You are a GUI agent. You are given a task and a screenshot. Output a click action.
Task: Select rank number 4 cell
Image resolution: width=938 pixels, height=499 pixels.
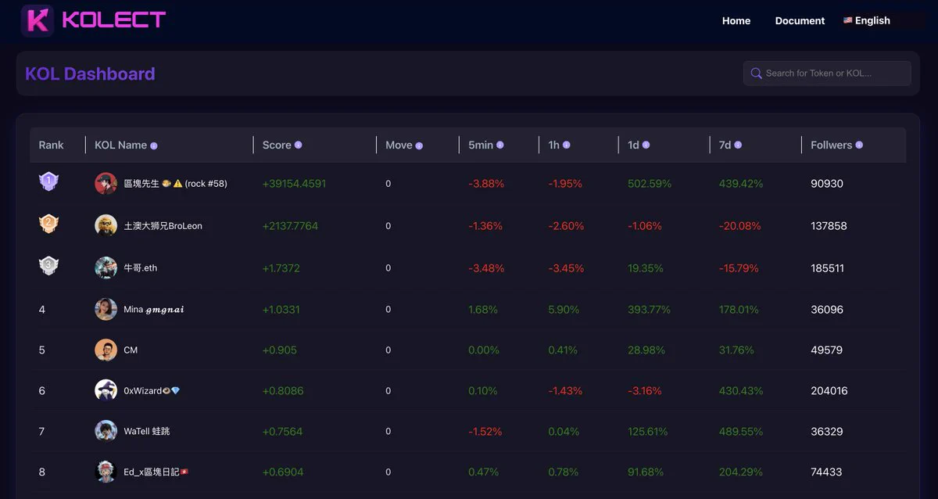tap(42, 309)
